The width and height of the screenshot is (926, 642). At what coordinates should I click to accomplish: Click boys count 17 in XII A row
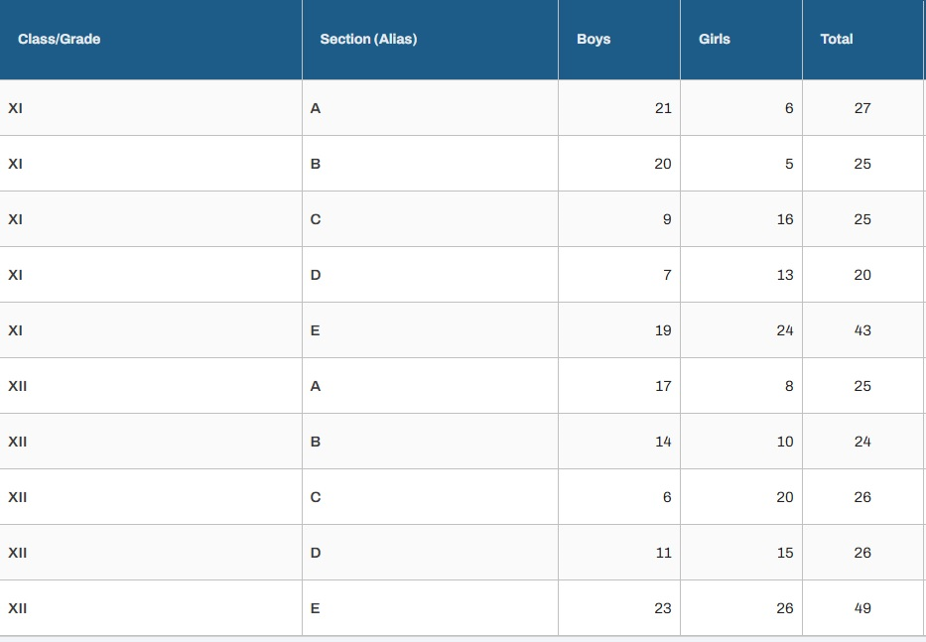coord(663,386)
